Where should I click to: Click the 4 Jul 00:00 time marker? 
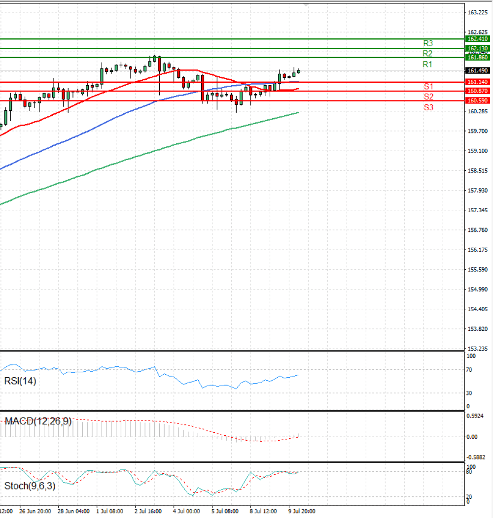pos(186,511)
